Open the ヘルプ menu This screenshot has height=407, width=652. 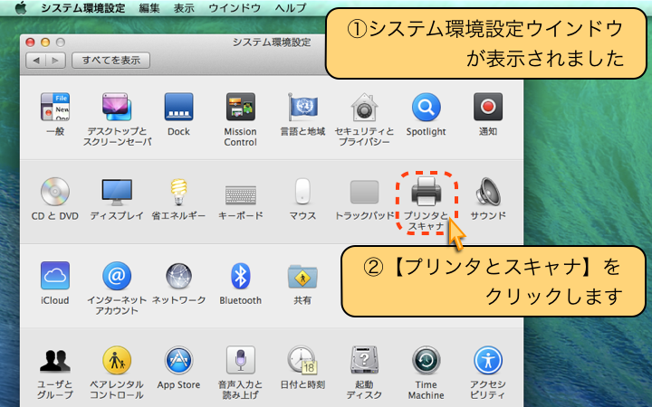pyautogui.click(x=291, y=8)
